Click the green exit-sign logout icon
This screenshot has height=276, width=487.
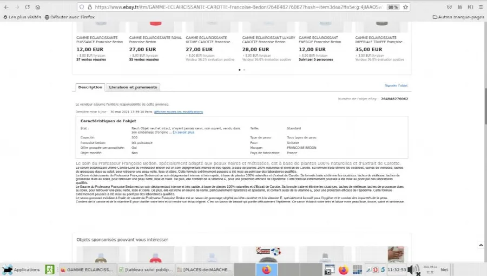point(49,270)
